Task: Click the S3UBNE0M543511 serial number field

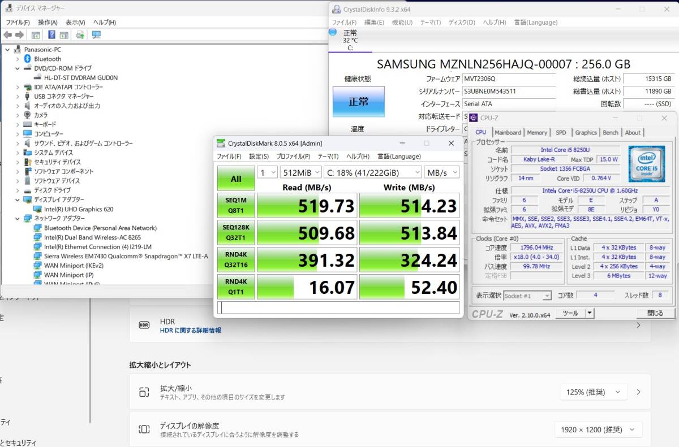Action: click(509, 91)
